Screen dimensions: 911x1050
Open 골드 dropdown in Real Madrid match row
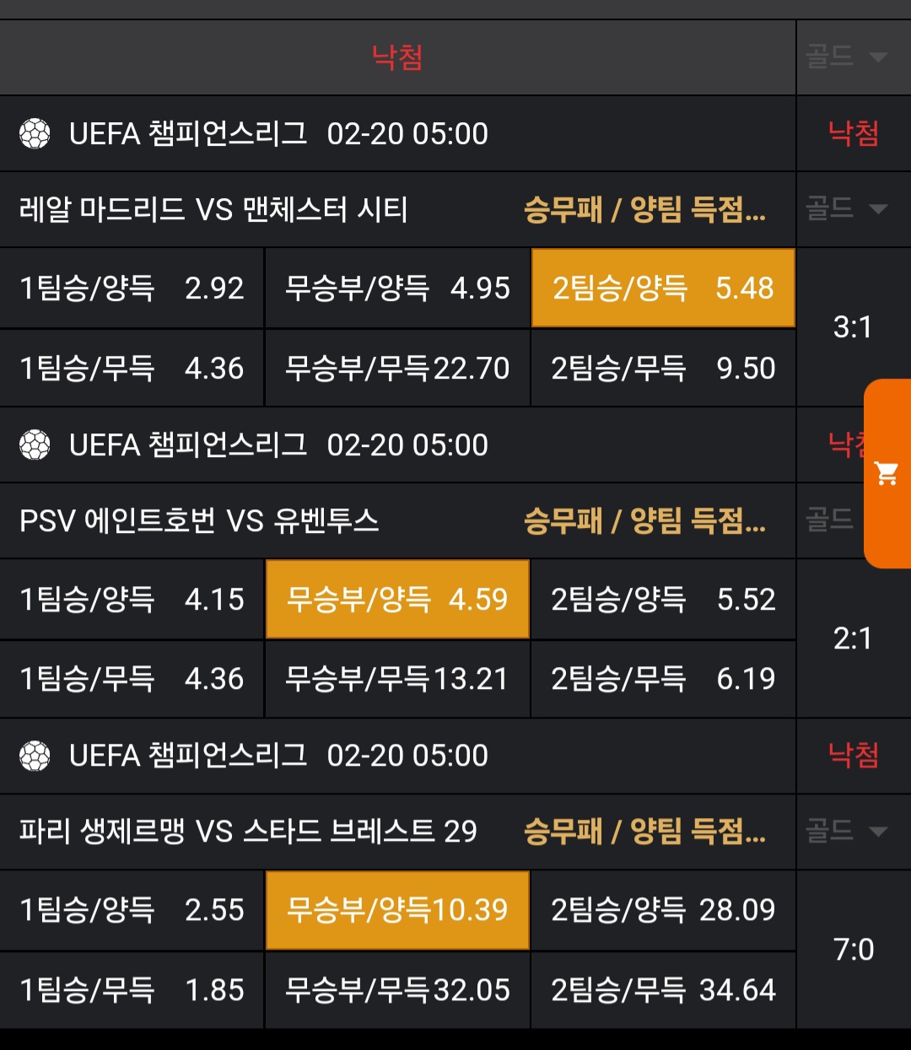pos(846,208)
